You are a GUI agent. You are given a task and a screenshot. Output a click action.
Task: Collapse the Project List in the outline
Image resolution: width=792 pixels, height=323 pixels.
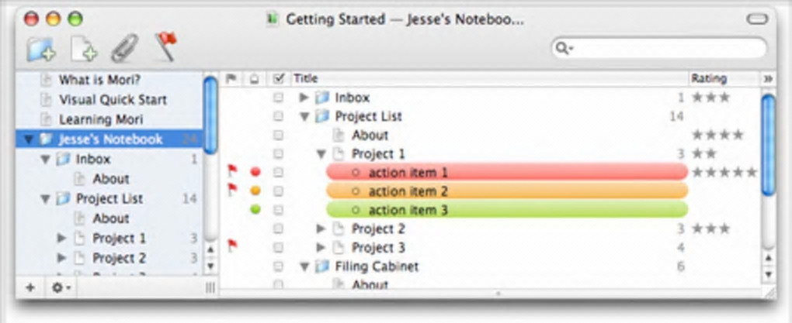click(305, 117)
